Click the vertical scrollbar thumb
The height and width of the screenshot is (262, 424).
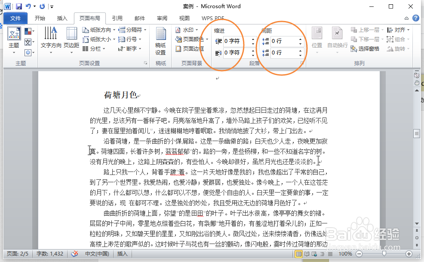pyautogui.click(x=416, y=133)
